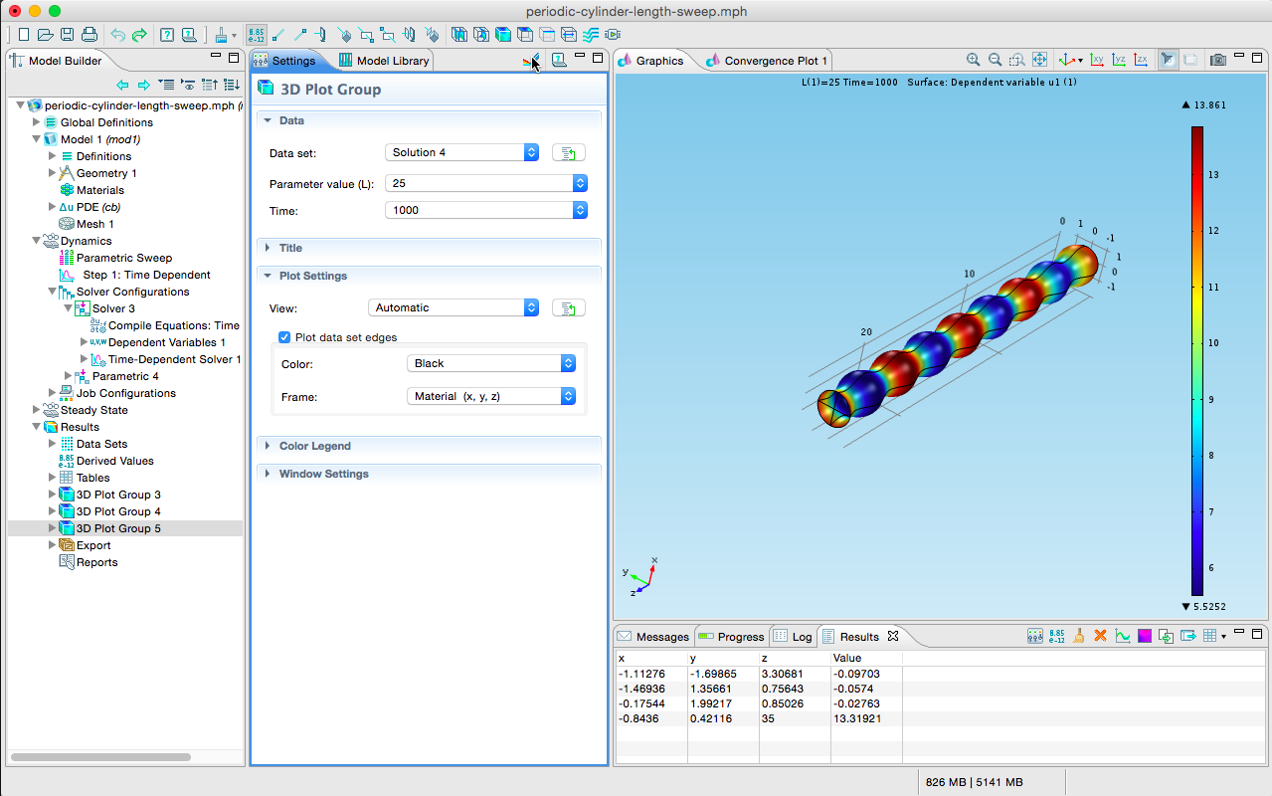Open a model file with folder icon
The height and width of the screenshot is (796, 1272).
tap(45, 35)
